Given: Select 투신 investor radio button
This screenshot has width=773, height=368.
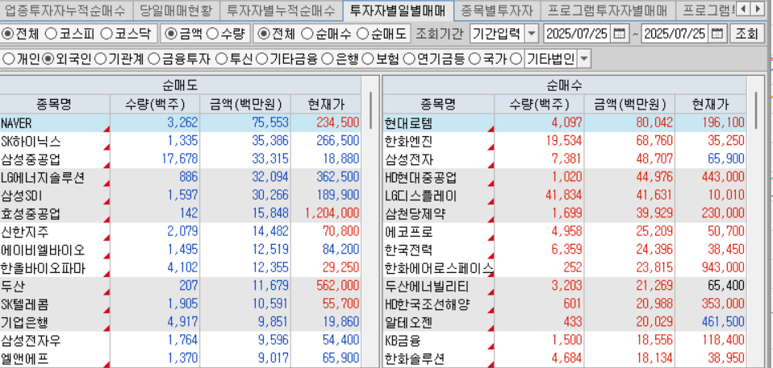Looking at the screenshot, I should click(x=222, y=60).
